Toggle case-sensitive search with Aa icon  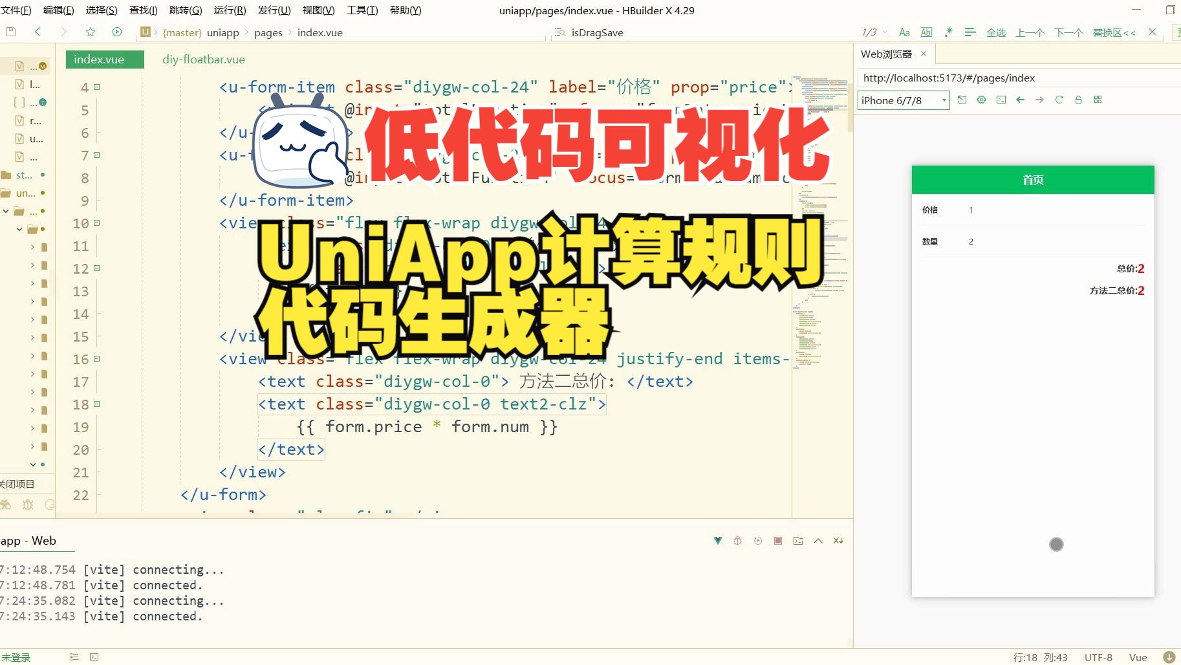coord(905,32)
